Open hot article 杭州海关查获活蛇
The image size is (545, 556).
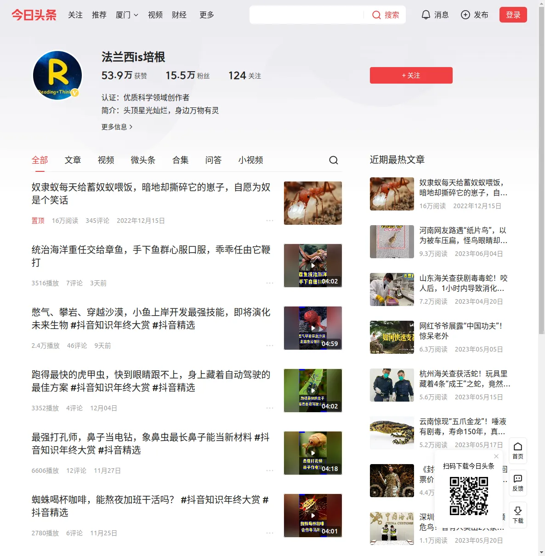coord(465,379)
